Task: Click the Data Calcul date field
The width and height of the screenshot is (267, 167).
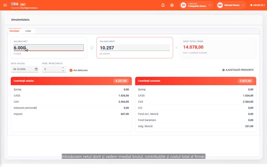Action: click(25, 69)
